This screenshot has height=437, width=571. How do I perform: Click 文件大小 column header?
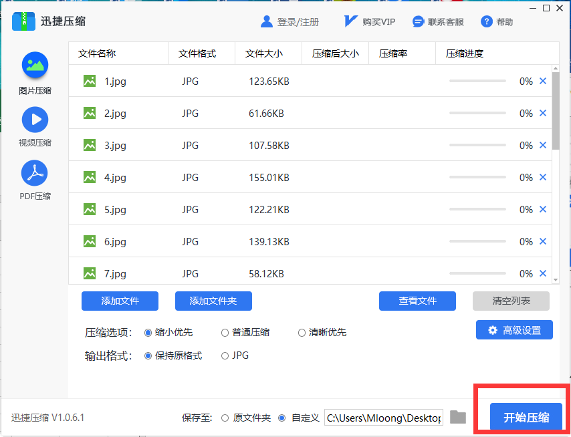(x=268, y=53)
